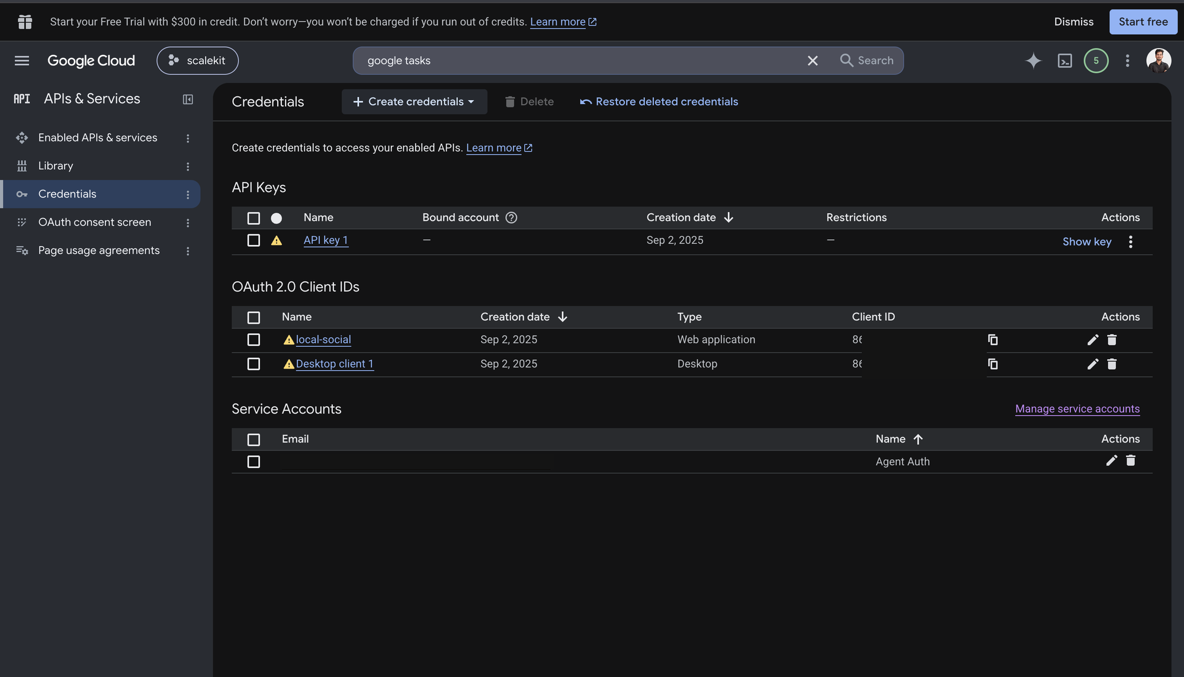This screenshot has height=677, width=1184.
Task: Dismiss the free trial banner
Action: click(1074, 22)
